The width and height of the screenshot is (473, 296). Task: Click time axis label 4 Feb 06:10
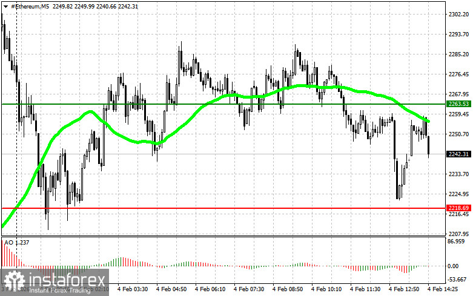pos(210,289)
